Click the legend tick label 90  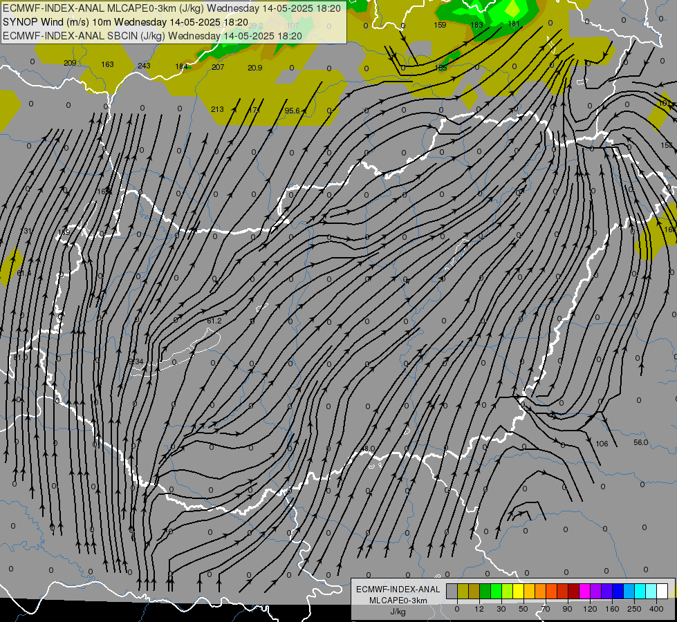(567, 609)
